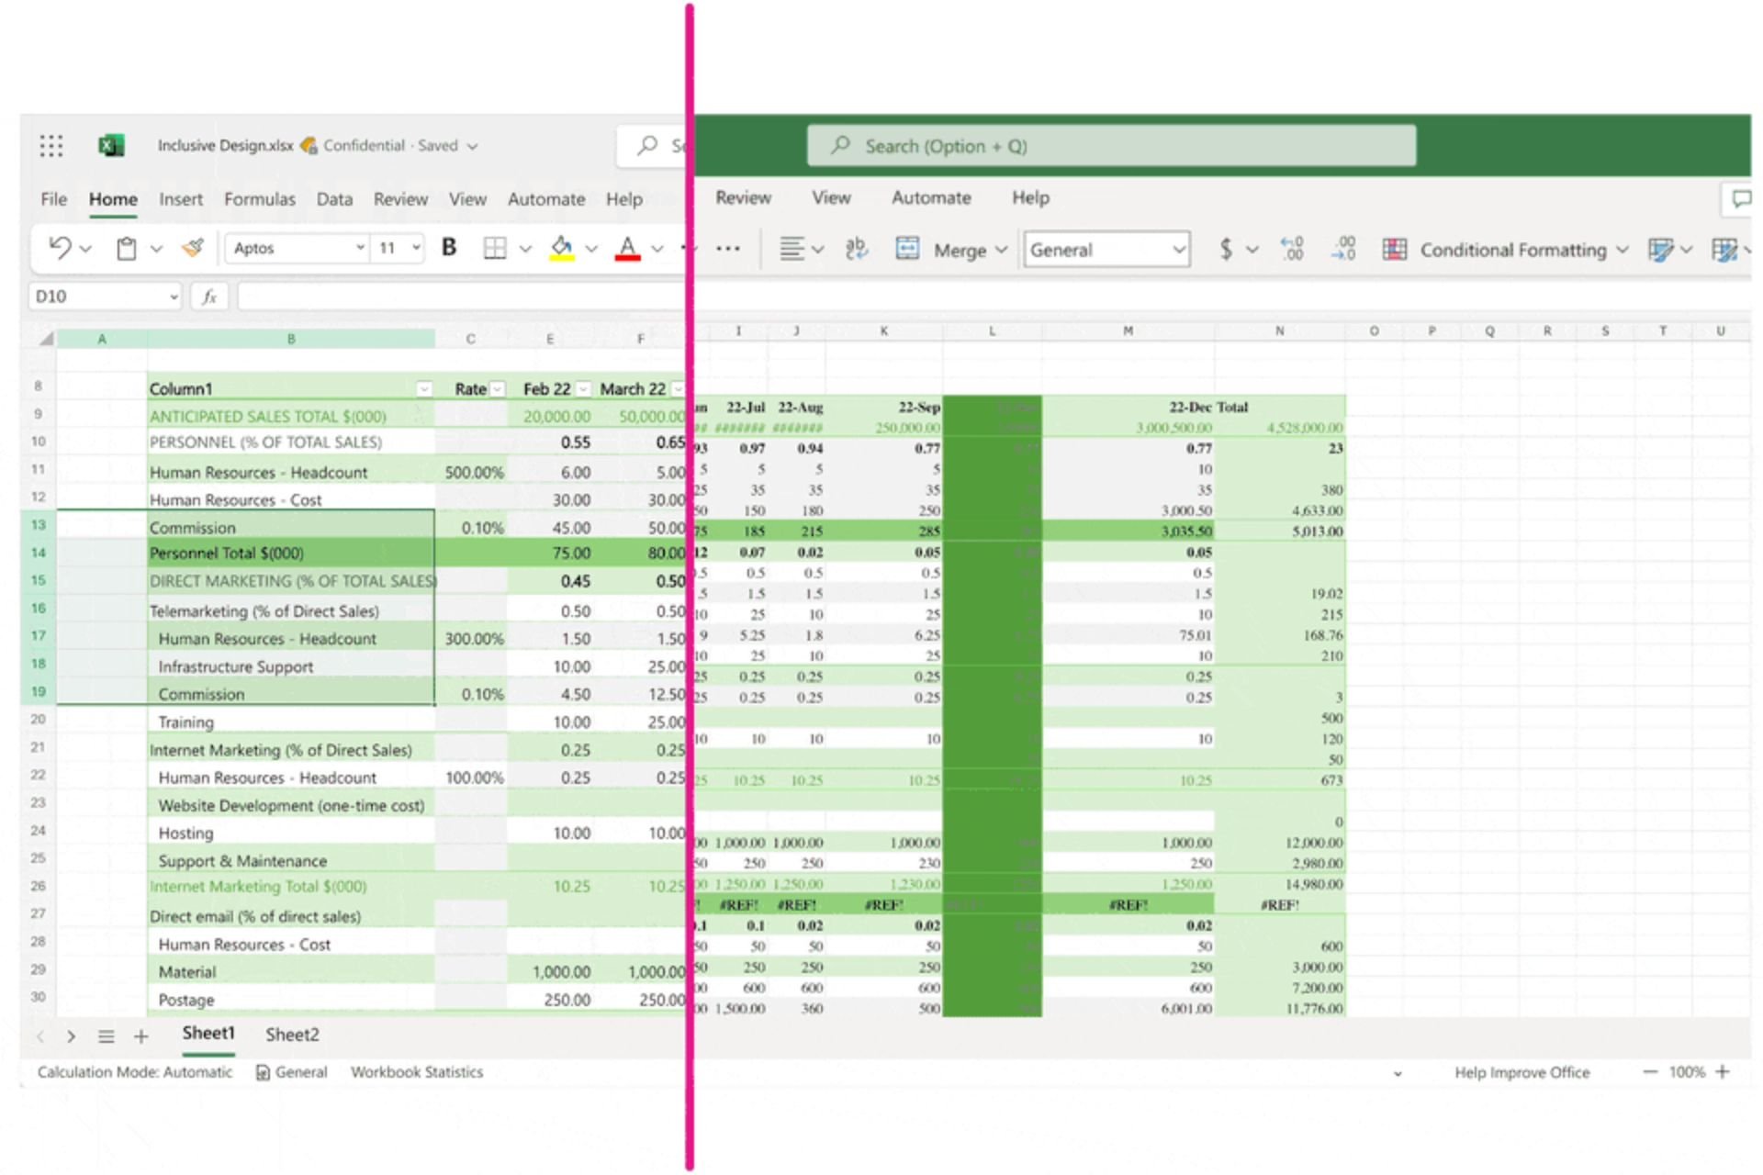Click the Workbook Statistics button
Image resolution: width=1763 pixels, height=1175 pixels.
point(417,1072)
